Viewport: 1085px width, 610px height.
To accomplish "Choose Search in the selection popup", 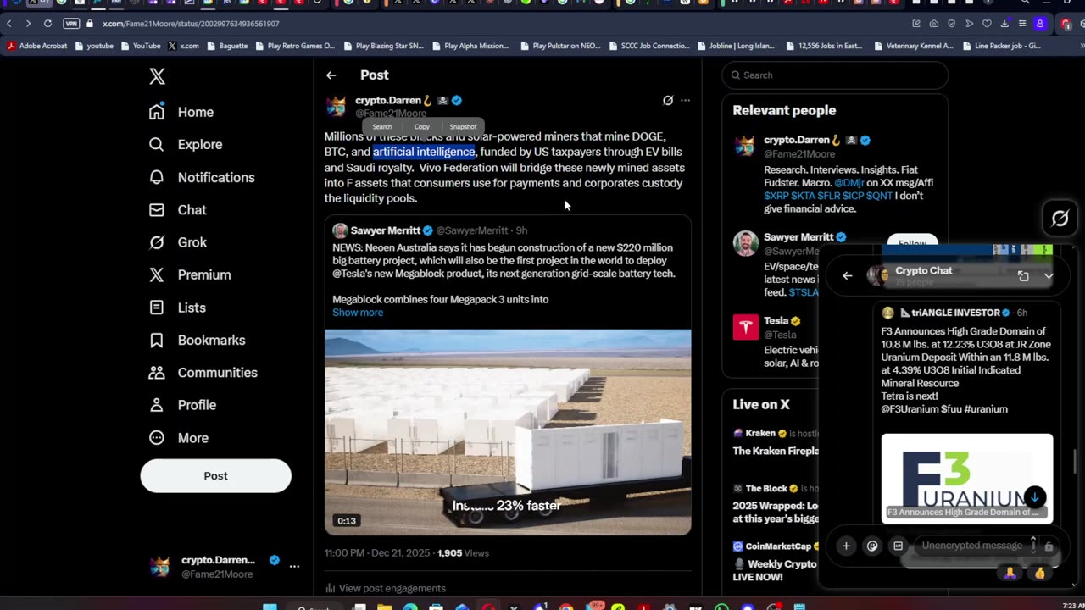I will [x=382, y=126].
